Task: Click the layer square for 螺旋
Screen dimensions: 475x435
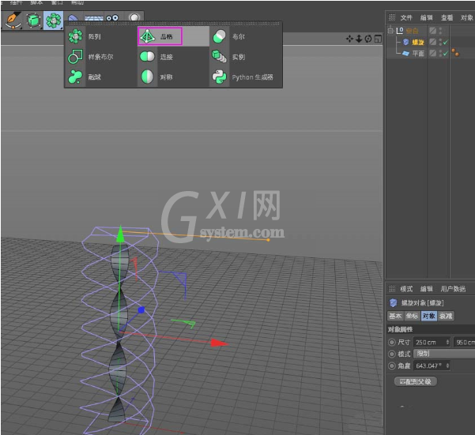Action: pos(433,42)
